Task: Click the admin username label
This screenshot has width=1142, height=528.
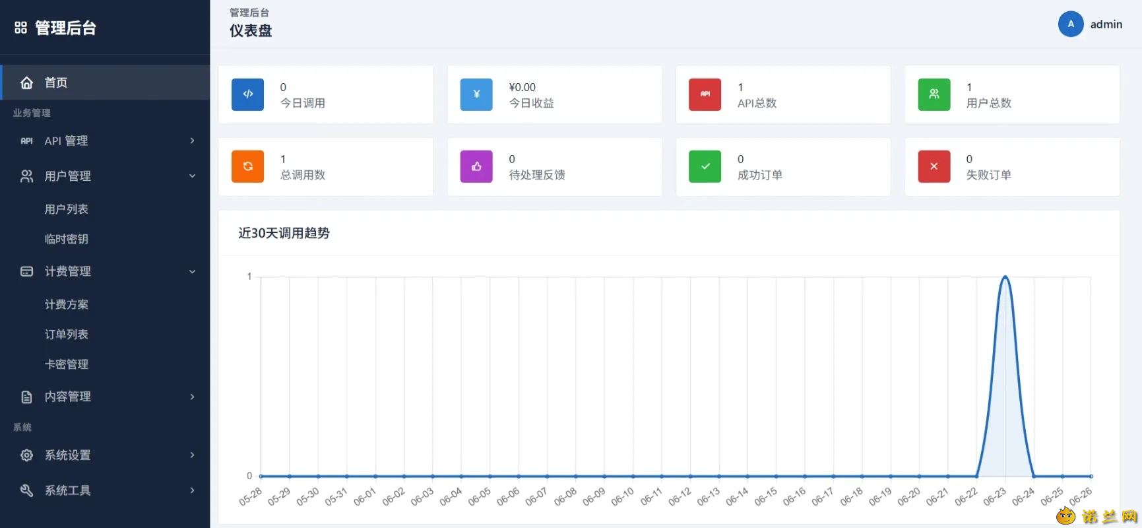Action: [1106, 24]
